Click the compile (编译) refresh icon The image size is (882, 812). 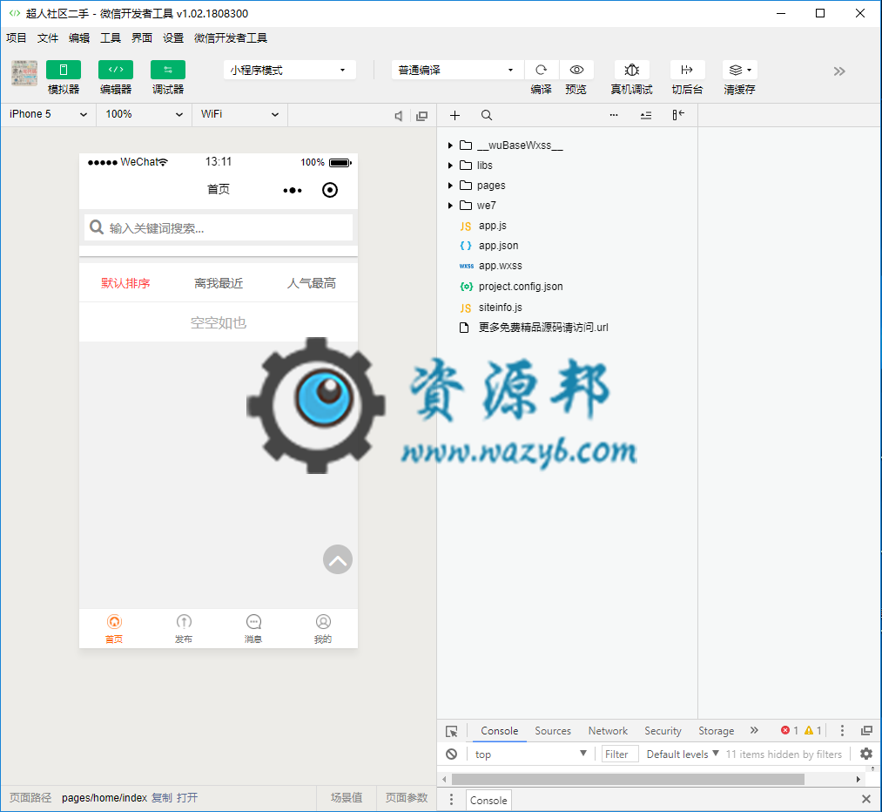[541, 70]
